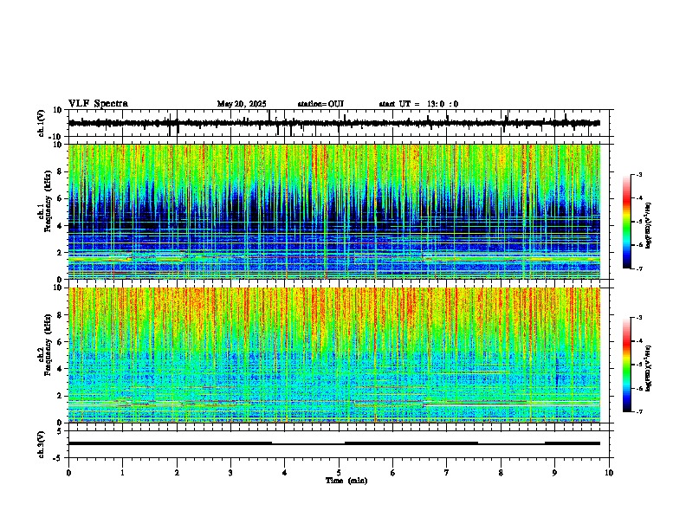Click time axis tick label "5"

tap(339, 473)
